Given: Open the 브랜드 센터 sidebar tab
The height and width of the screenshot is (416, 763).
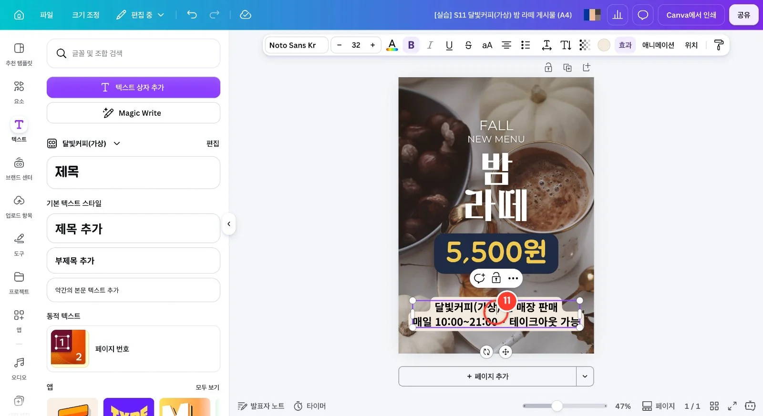Looking at the screenshot, I should (x=19, y=168).
